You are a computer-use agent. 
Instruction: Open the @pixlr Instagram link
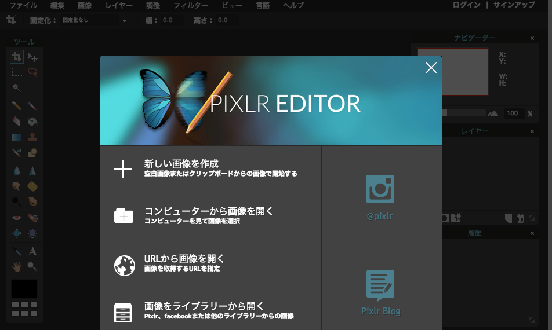(x=380, y=198)
